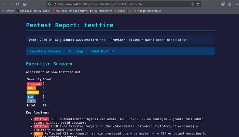Click the CRITICAL severity badge in table
This screenshot has height=137, width=239.
(34, 84)
